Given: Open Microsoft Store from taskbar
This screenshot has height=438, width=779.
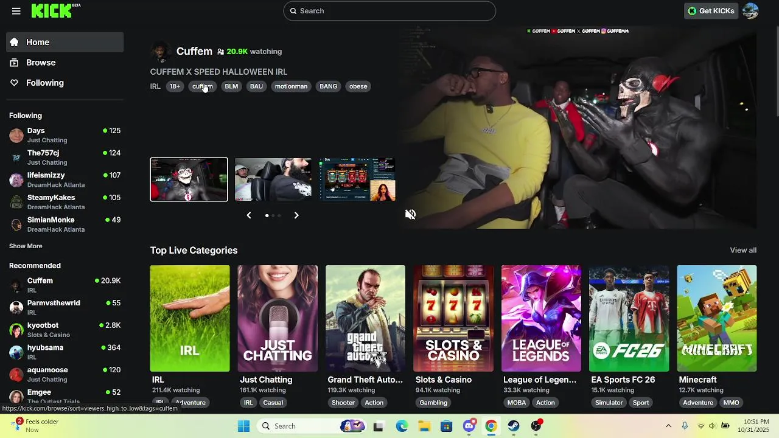Looking at the screenshot, I should (447, 426).
